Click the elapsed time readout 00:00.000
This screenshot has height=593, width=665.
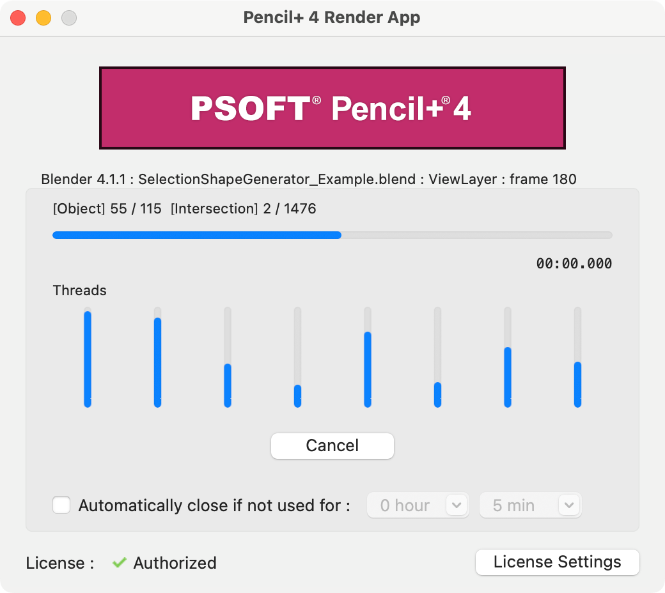[x=574, y=263]
